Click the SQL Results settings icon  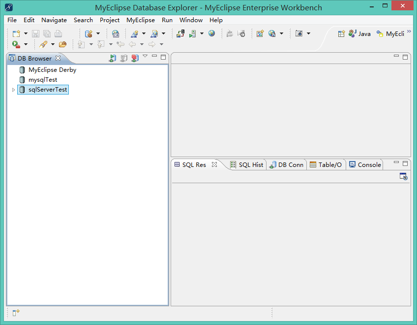(403, 176)
